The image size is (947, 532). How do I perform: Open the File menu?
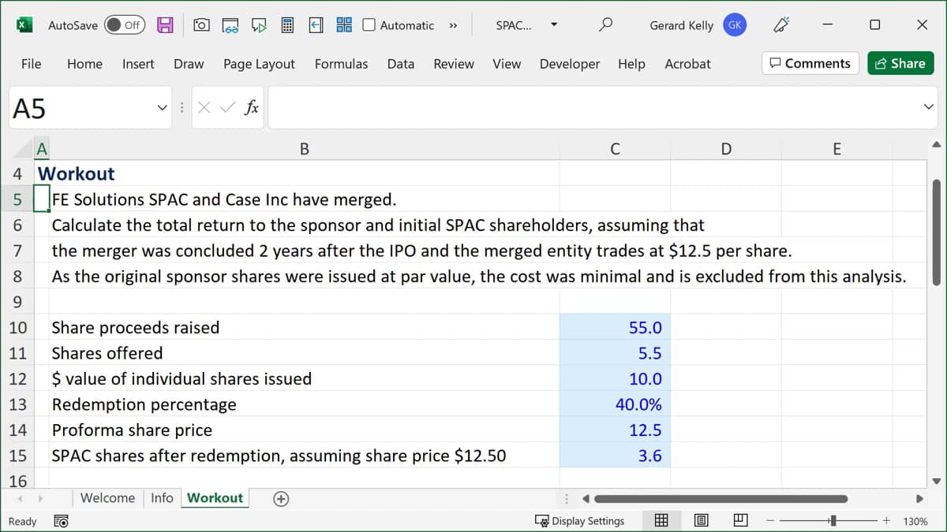point(31,64)
